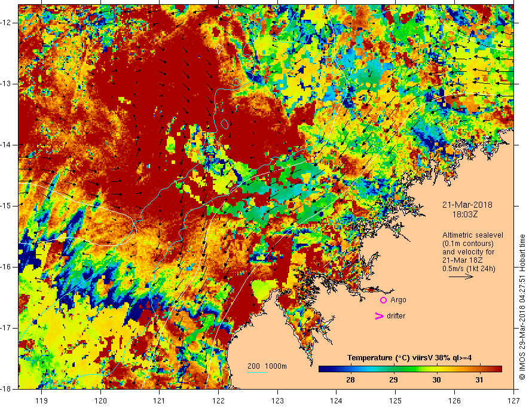
Task: Click latitude axis label '-13'
Action: pyautogui.click(x=7, y=84)
